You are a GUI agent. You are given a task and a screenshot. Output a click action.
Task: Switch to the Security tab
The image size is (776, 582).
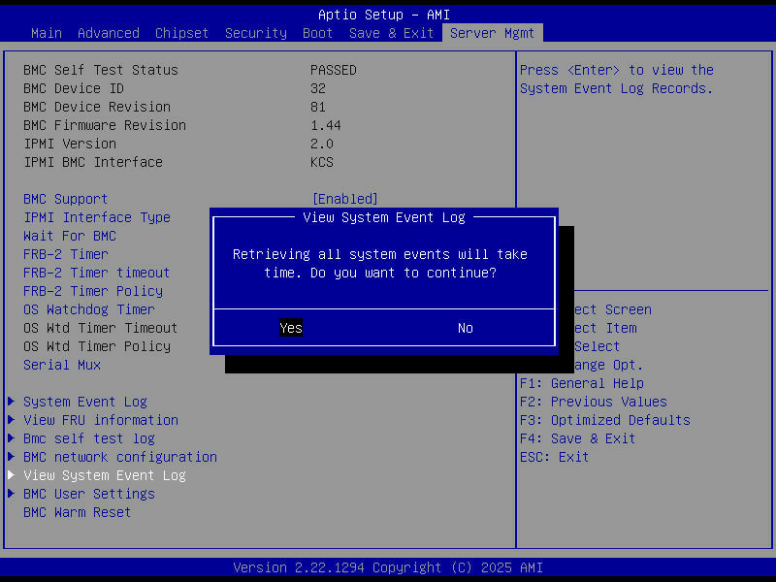click(x=255, y=32)
